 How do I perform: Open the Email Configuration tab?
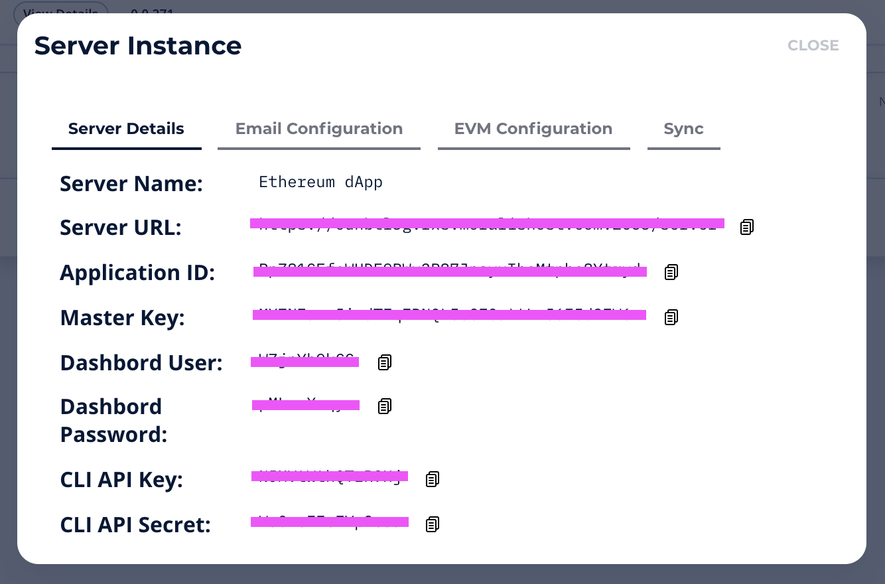[319, 129]
